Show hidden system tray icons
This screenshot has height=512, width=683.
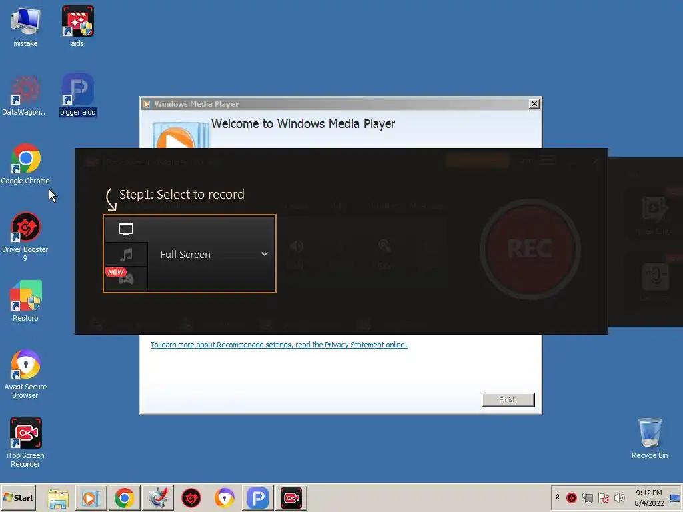[557, 497]
